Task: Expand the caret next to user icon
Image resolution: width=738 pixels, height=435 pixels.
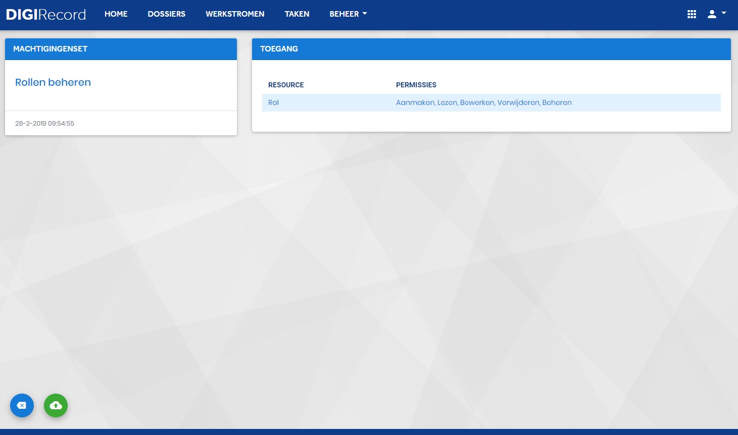Action: tap(724, 13)
